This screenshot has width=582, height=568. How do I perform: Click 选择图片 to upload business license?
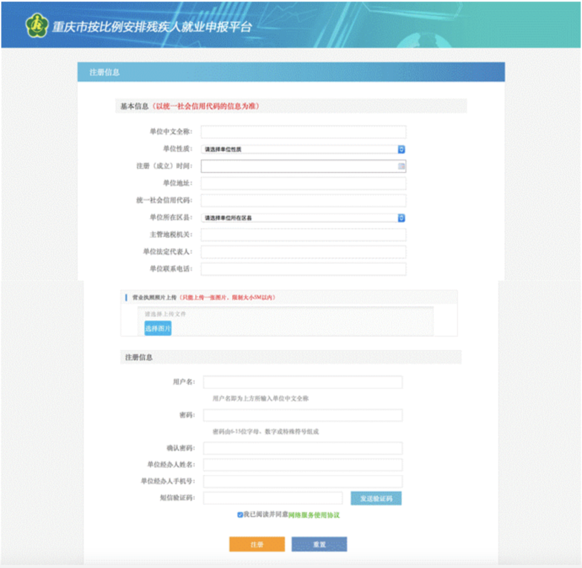[158, 328]
